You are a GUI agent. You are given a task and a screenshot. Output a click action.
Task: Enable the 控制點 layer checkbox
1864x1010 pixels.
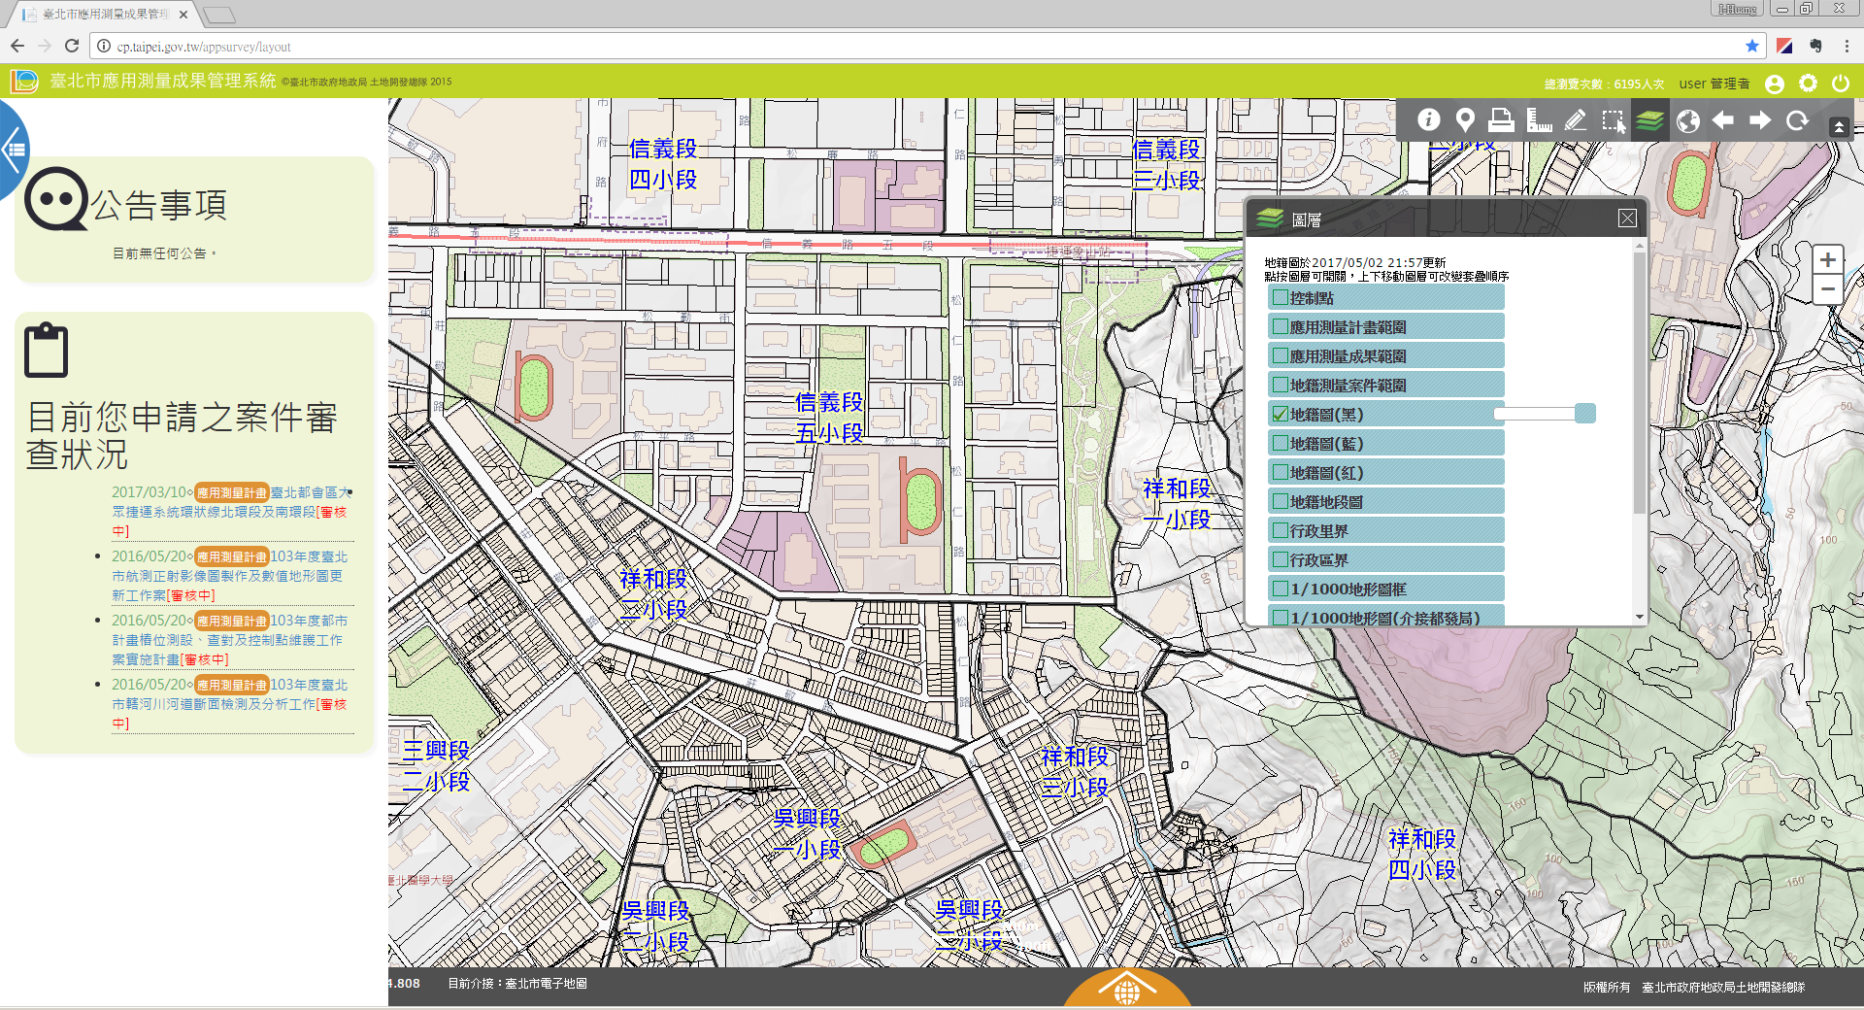click(1281, 298)
